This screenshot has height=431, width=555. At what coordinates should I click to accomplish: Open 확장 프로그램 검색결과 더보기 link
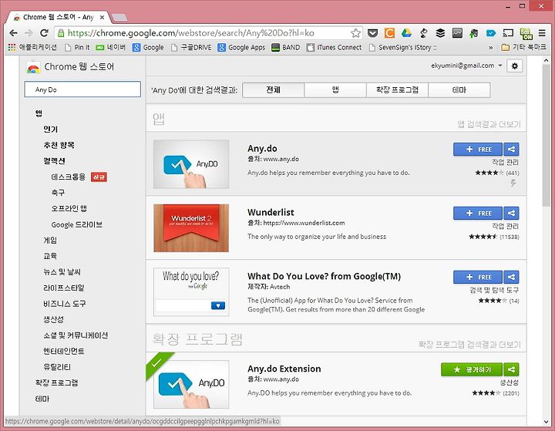[x=469, y=344]
